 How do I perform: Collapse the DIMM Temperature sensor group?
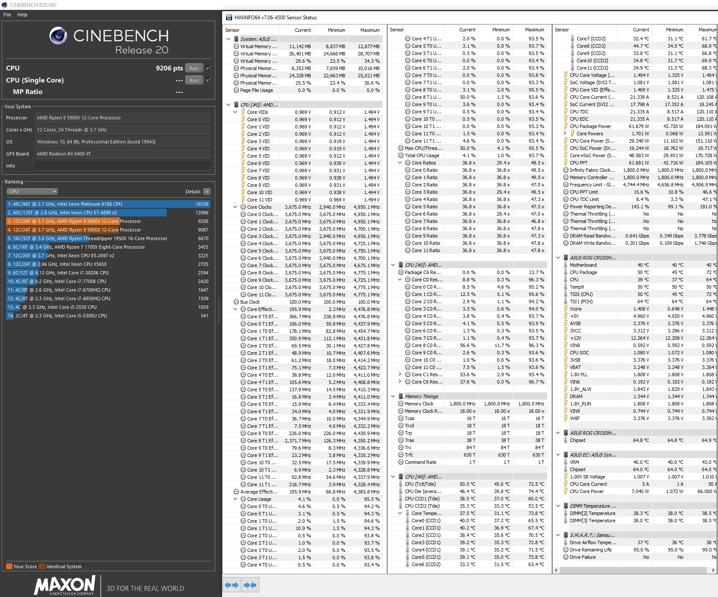pyautogui.click(x=558, y=506)
